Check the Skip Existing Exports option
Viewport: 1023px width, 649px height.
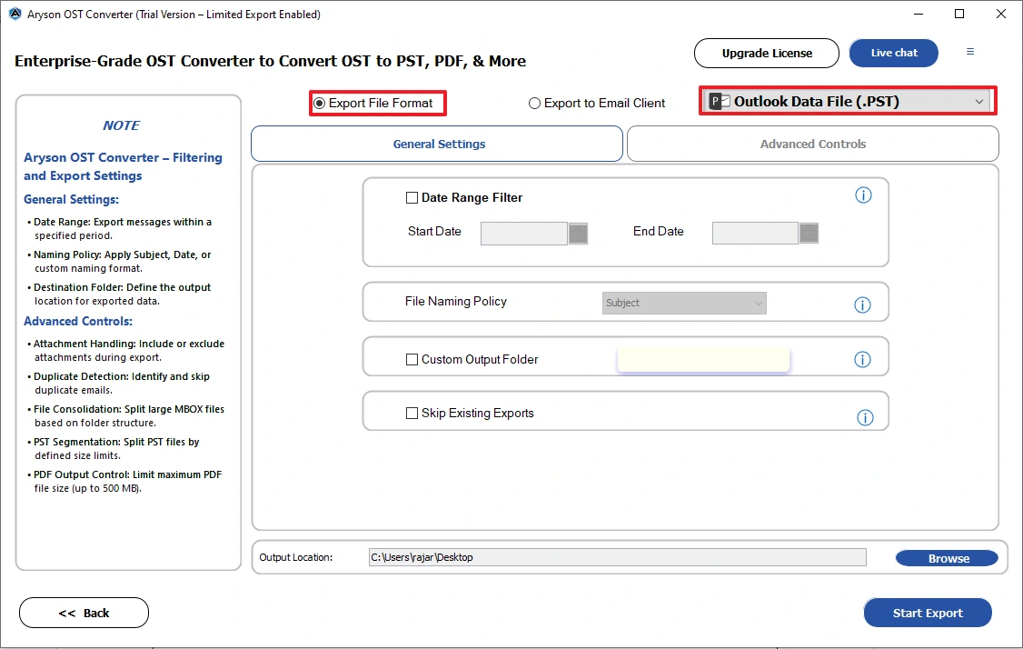[x=412, y=414]
